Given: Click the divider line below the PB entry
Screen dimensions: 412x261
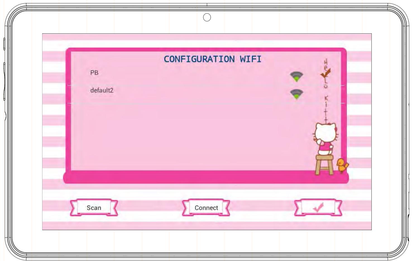Looking at the screenshot, I should pyautogui.click(x=179, y=84).
